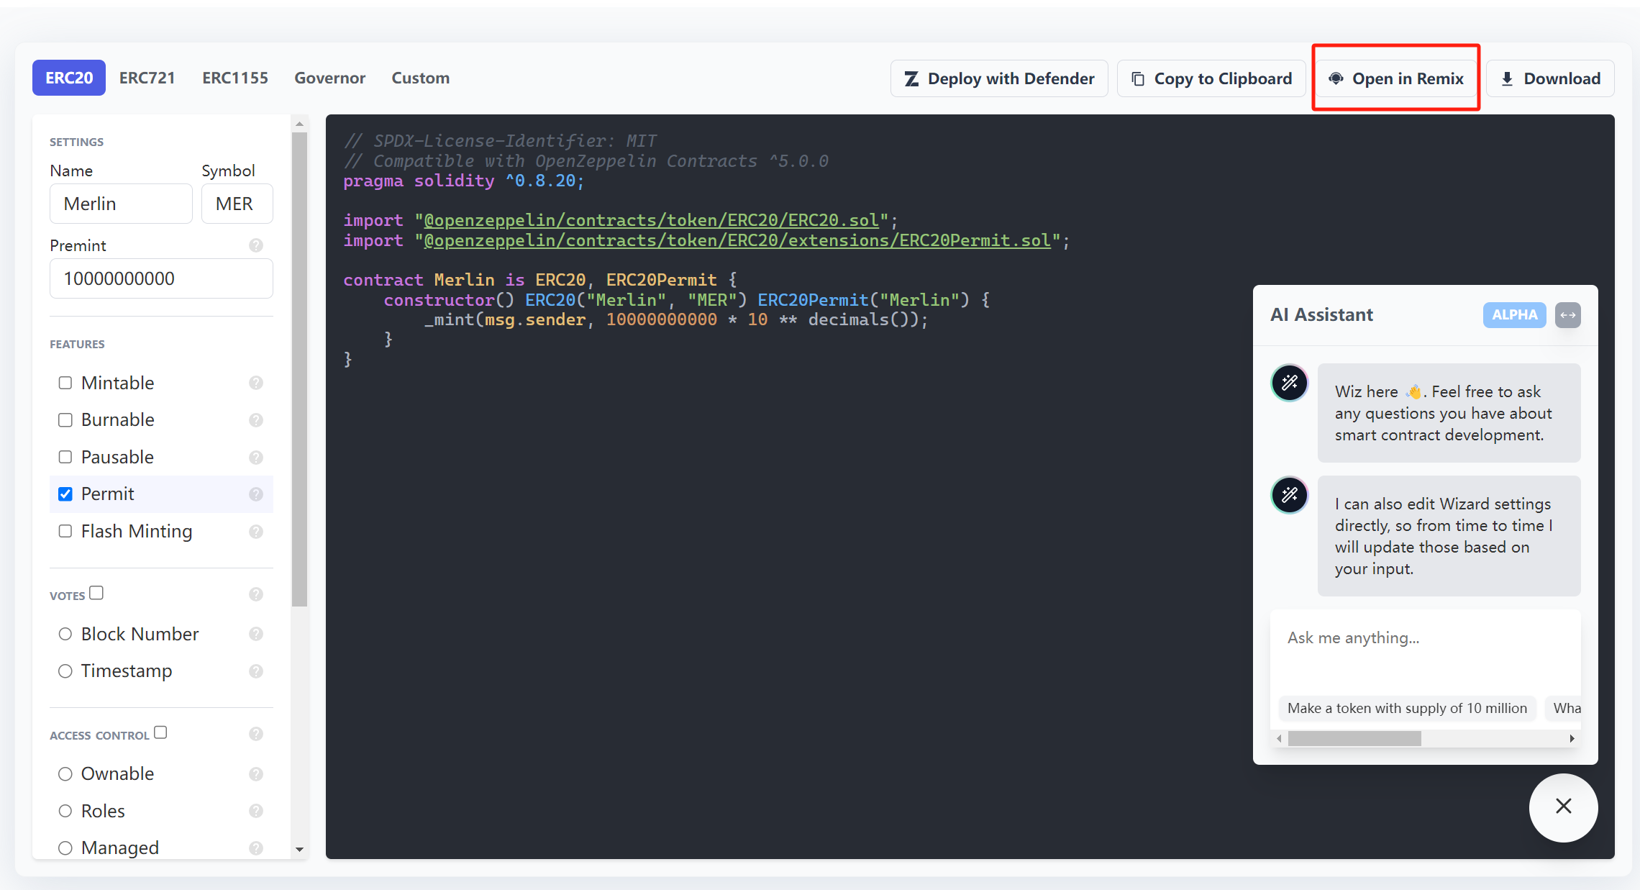Open Access Control help icon

(x=256, y=734)
